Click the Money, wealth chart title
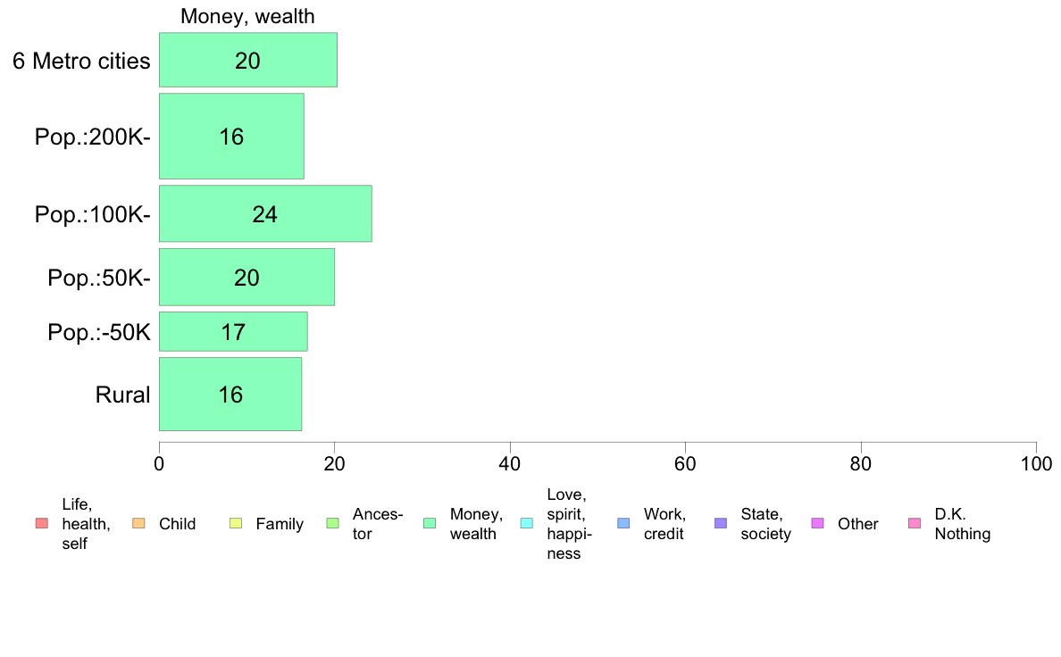Screen dimensions: 1061x657 (x=247, y=16)
